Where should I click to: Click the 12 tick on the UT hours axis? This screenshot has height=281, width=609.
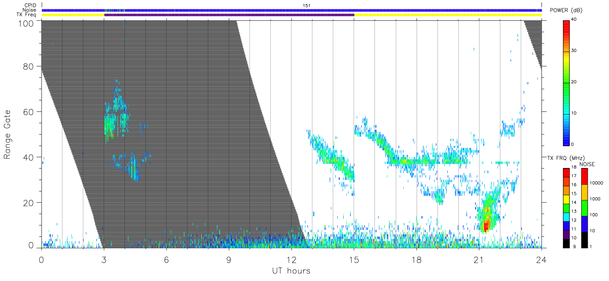tap(292, 260)
